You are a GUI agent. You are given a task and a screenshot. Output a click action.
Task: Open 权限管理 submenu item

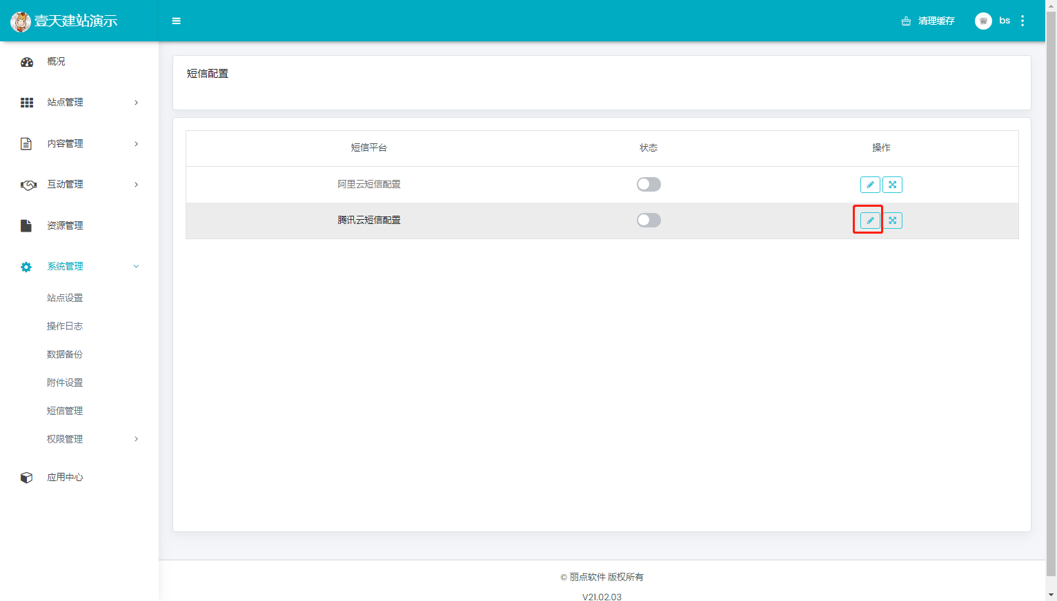coord(65,439)
